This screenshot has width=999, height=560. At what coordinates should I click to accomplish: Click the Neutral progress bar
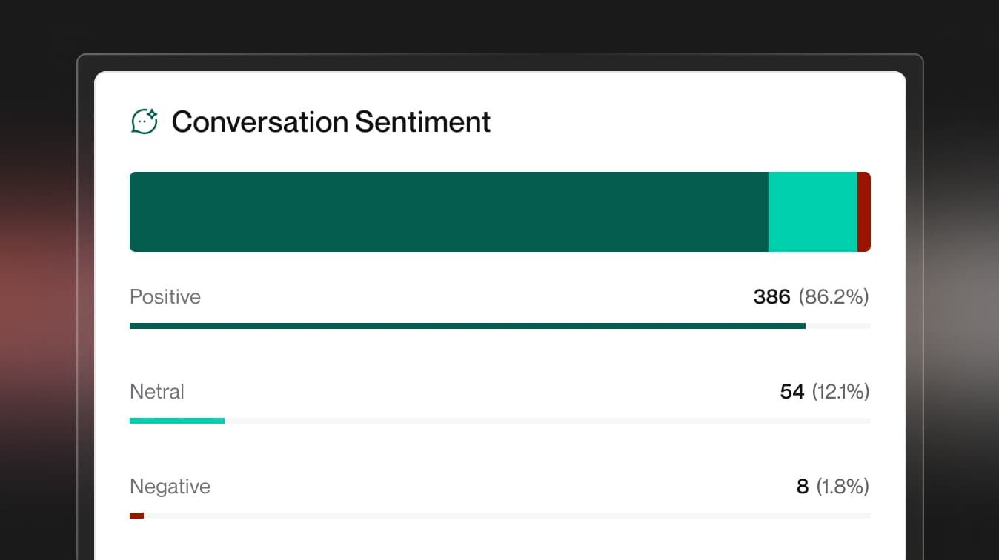point(177,421)
